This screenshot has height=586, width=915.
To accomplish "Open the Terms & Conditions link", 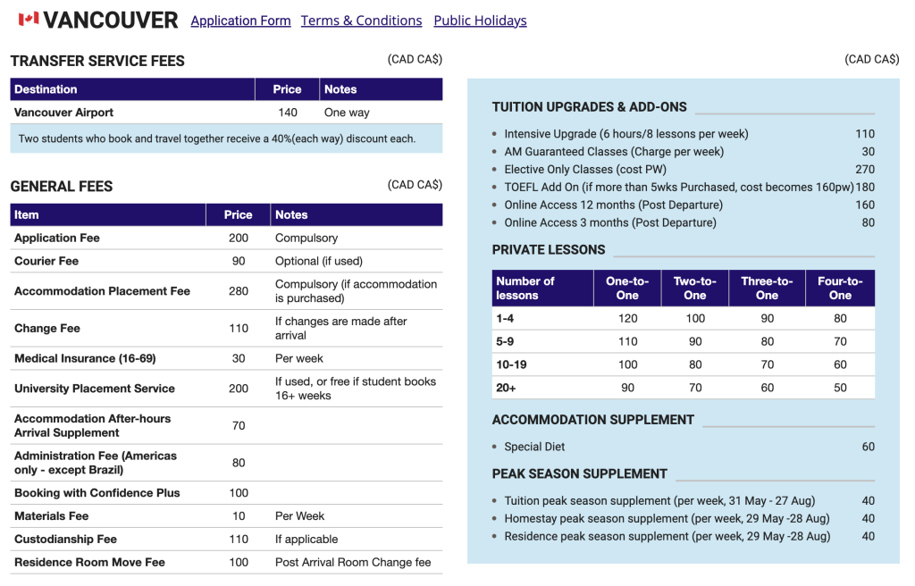I will click(x=361, y=21).
